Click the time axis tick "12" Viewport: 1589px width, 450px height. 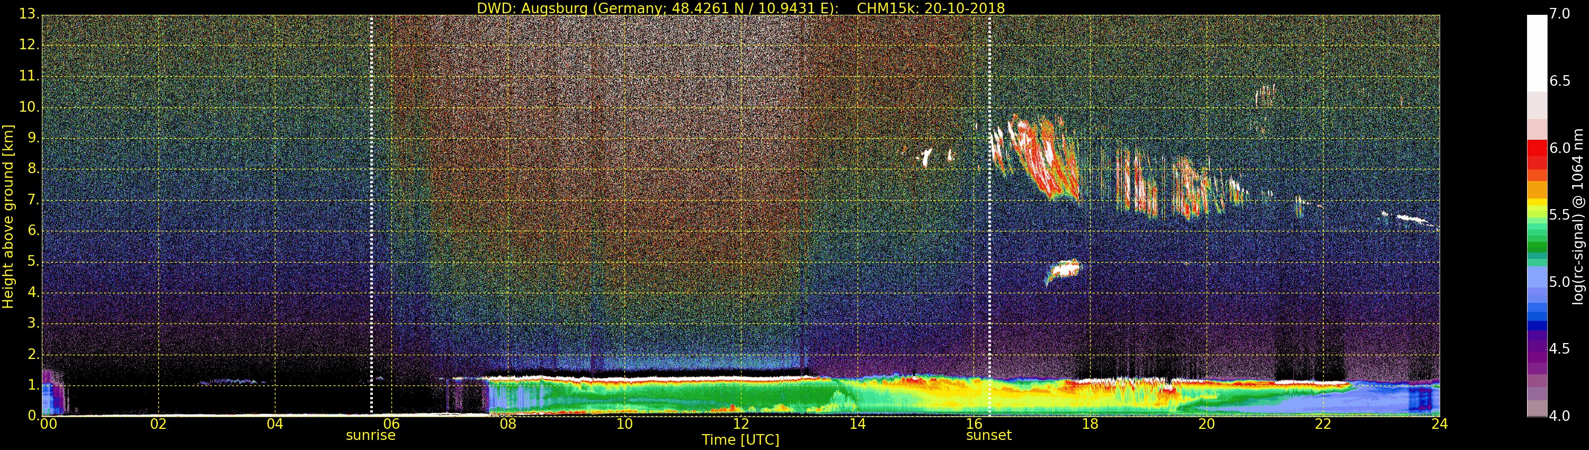coord(742,424)
